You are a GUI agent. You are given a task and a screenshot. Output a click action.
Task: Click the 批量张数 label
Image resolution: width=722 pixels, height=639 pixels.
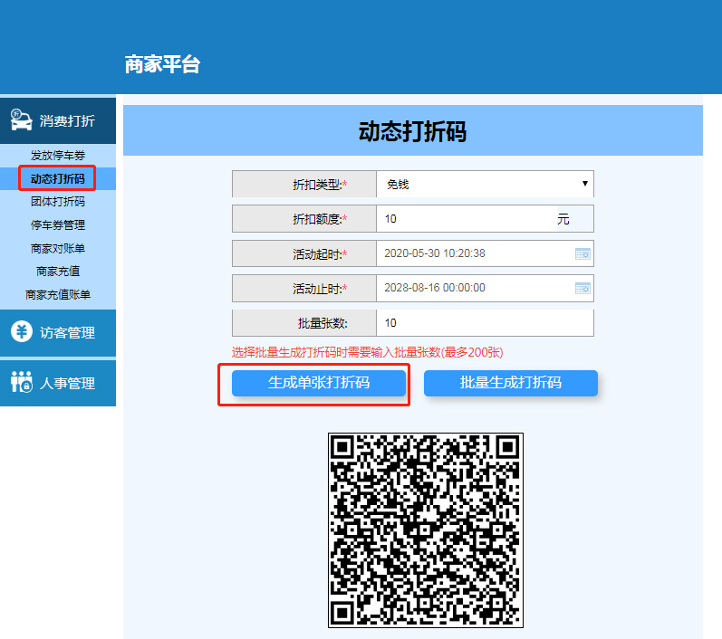(322, 323)
